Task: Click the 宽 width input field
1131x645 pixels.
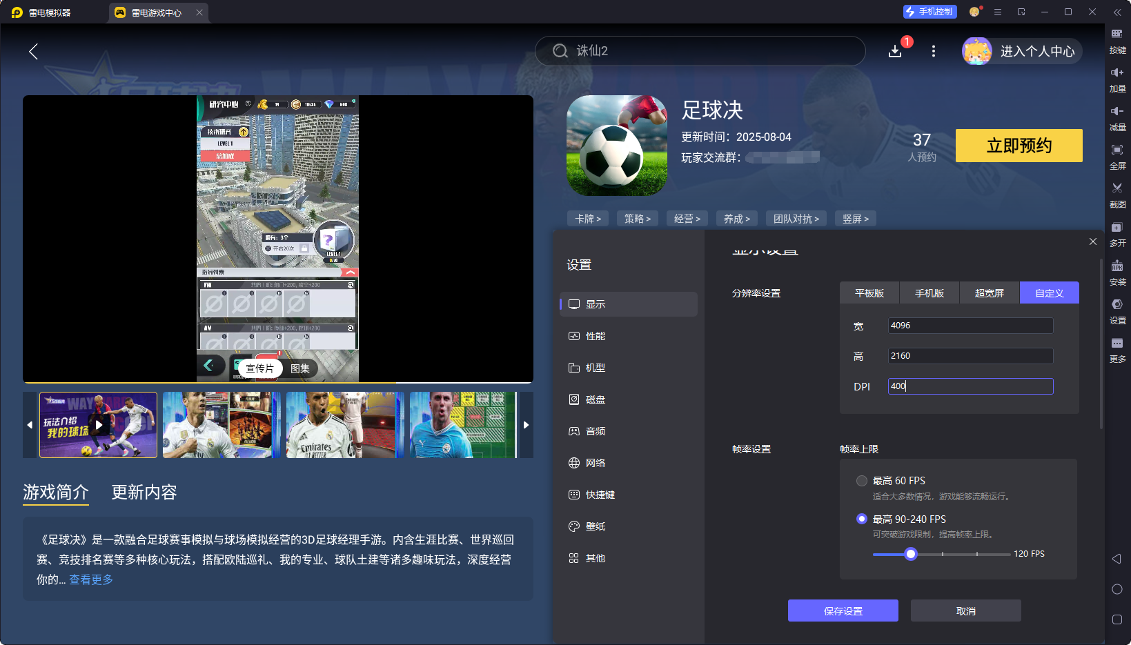Action: 970,326
